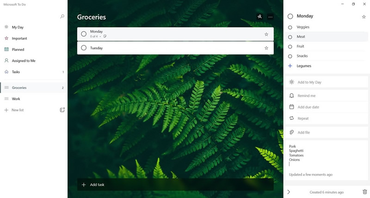Click the Monday title in detail pane

[305, 16]
